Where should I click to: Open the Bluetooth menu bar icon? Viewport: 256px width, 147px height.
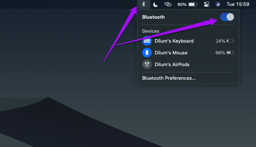point(144,4)
